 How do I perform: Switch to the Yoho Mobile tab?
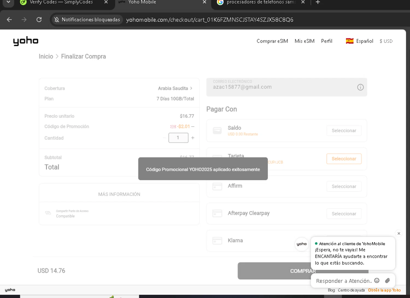(142, 2)
